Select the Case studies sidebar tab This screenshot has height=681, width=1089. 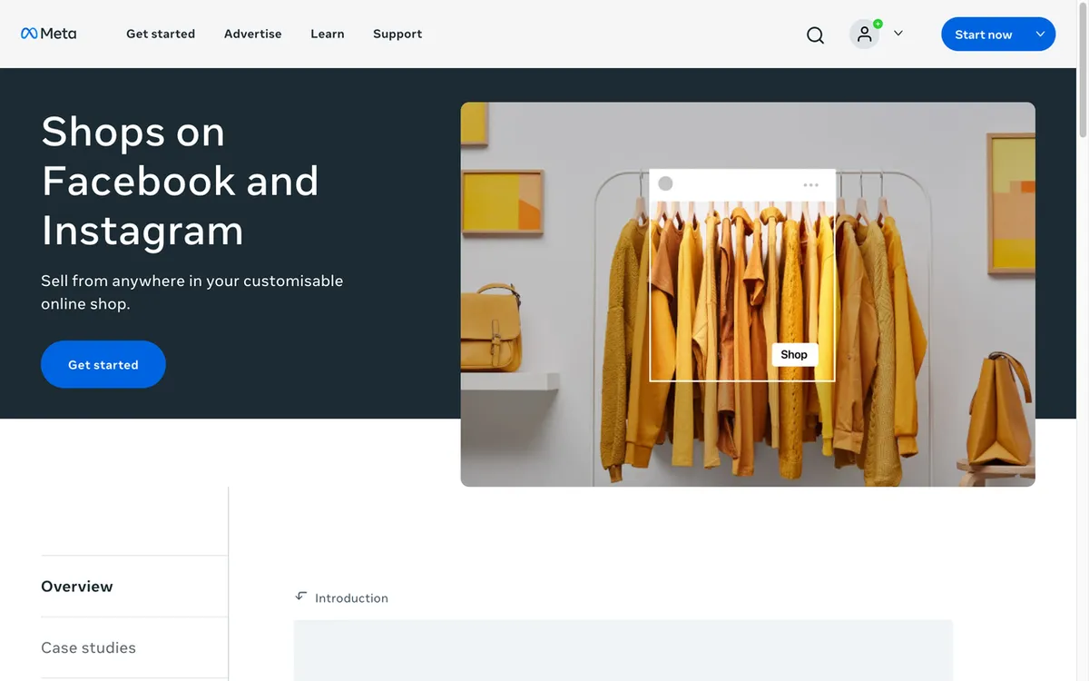point(134,647)
